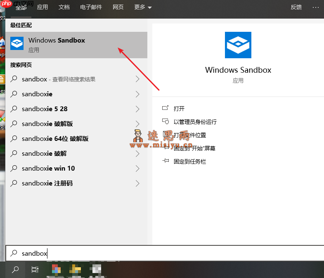Click 打开文件位置 action
Viewport: 324px width, 278px height.
(190, 135)
